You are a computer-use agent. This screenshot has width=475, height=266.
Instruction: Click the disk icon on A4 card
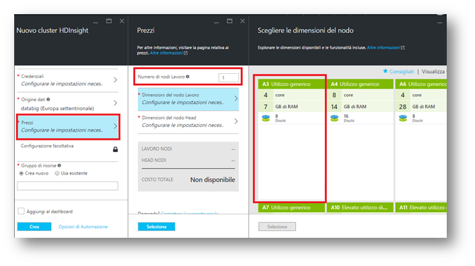tap(334, 118)
